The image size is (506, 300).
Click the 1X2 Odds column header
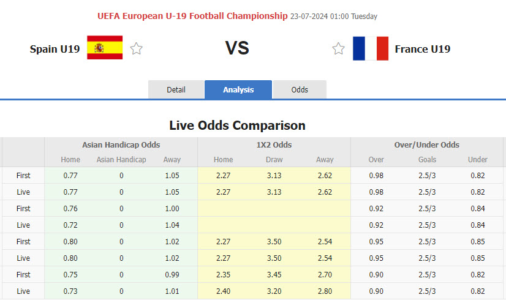point(274,145)
